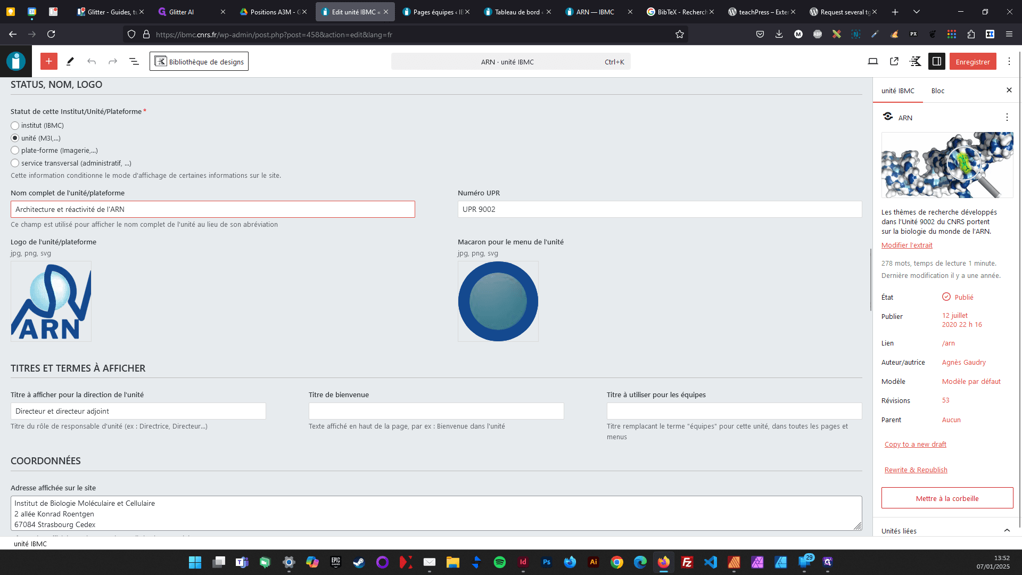Toggle the settings sidebar panel icon
Viewport: 1022px width, 575px height.
click(x=937, y=61)
